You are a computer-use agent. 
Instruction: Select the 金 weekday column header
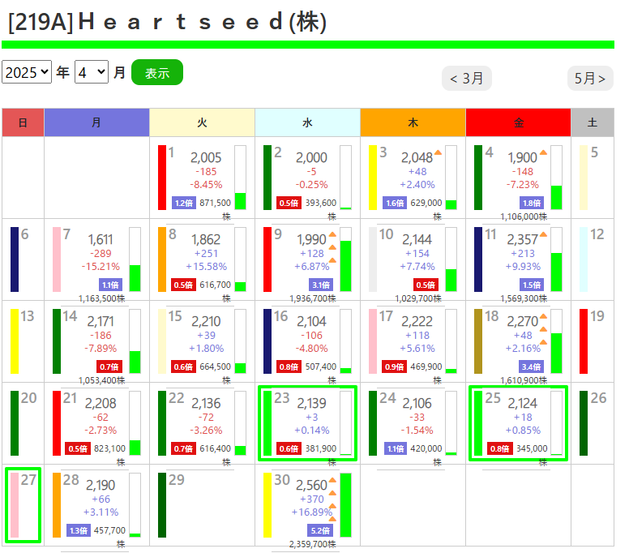click(x=518, y=122)
